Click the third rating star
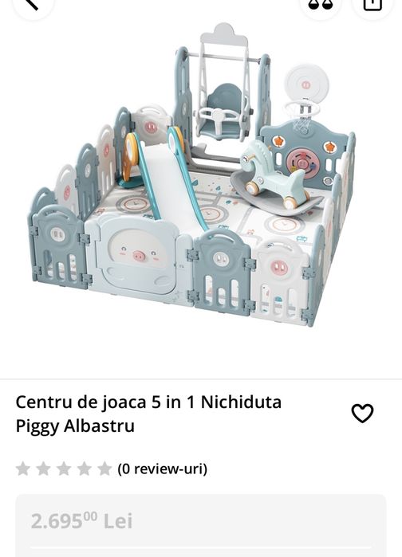The height and width of the screenshot is (557, 402). [64, 469]
